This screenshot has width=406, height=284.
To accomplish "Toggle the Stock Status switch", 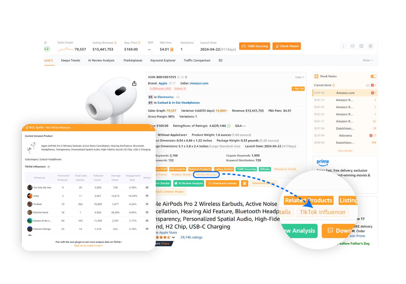I will pos(373,76).
